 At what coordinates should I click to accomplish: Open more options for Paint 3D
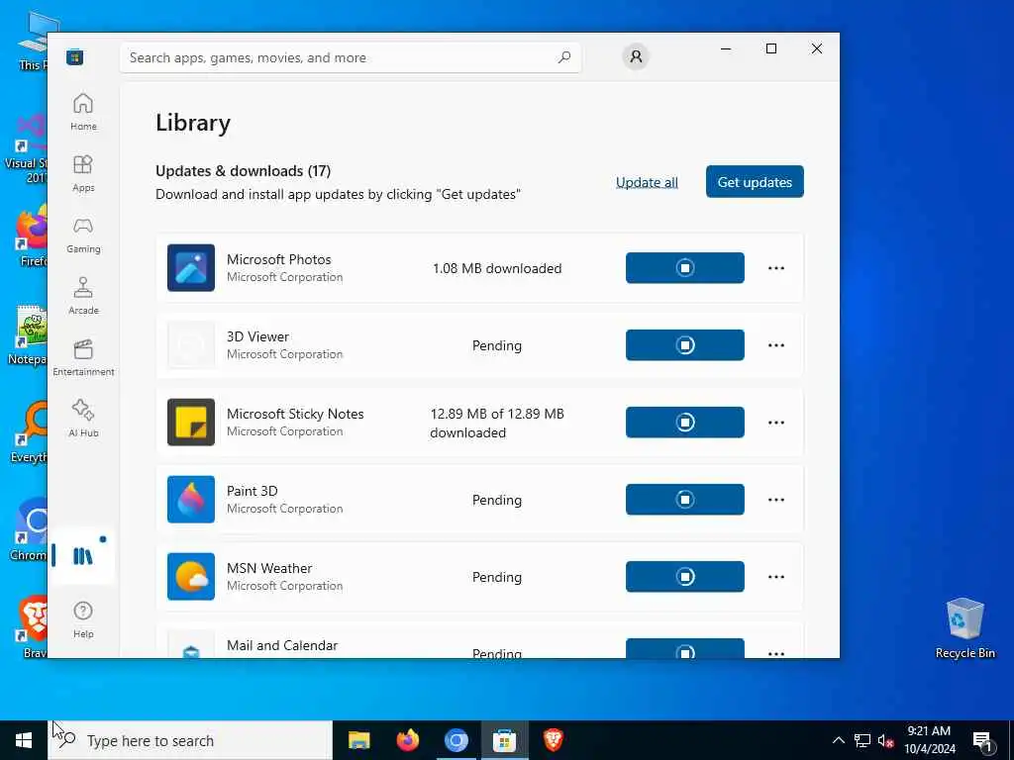pos(776,500)
